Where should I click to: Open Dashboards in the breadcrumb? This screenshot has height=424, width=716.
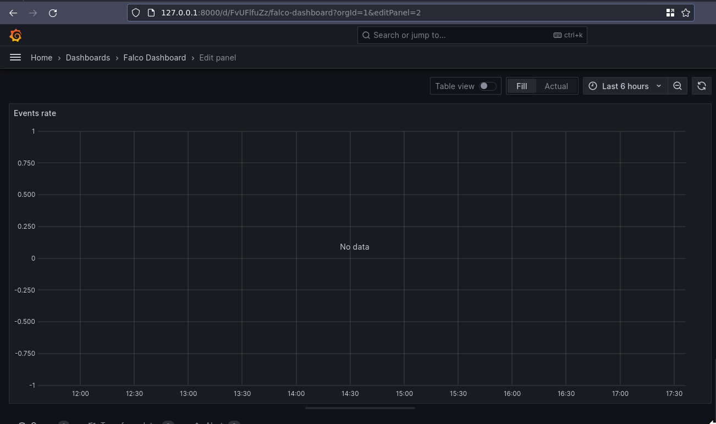pyautogui.click(x=88, y=57)
